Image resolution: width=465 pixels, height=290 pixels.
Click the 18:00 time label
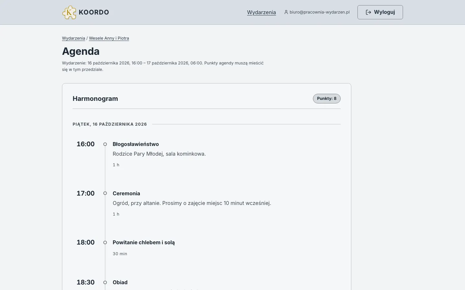point(86,242)
